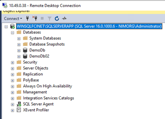Click the PolyBase folder icon
Viewport: 165px width, 119px height.
point(19,80)
